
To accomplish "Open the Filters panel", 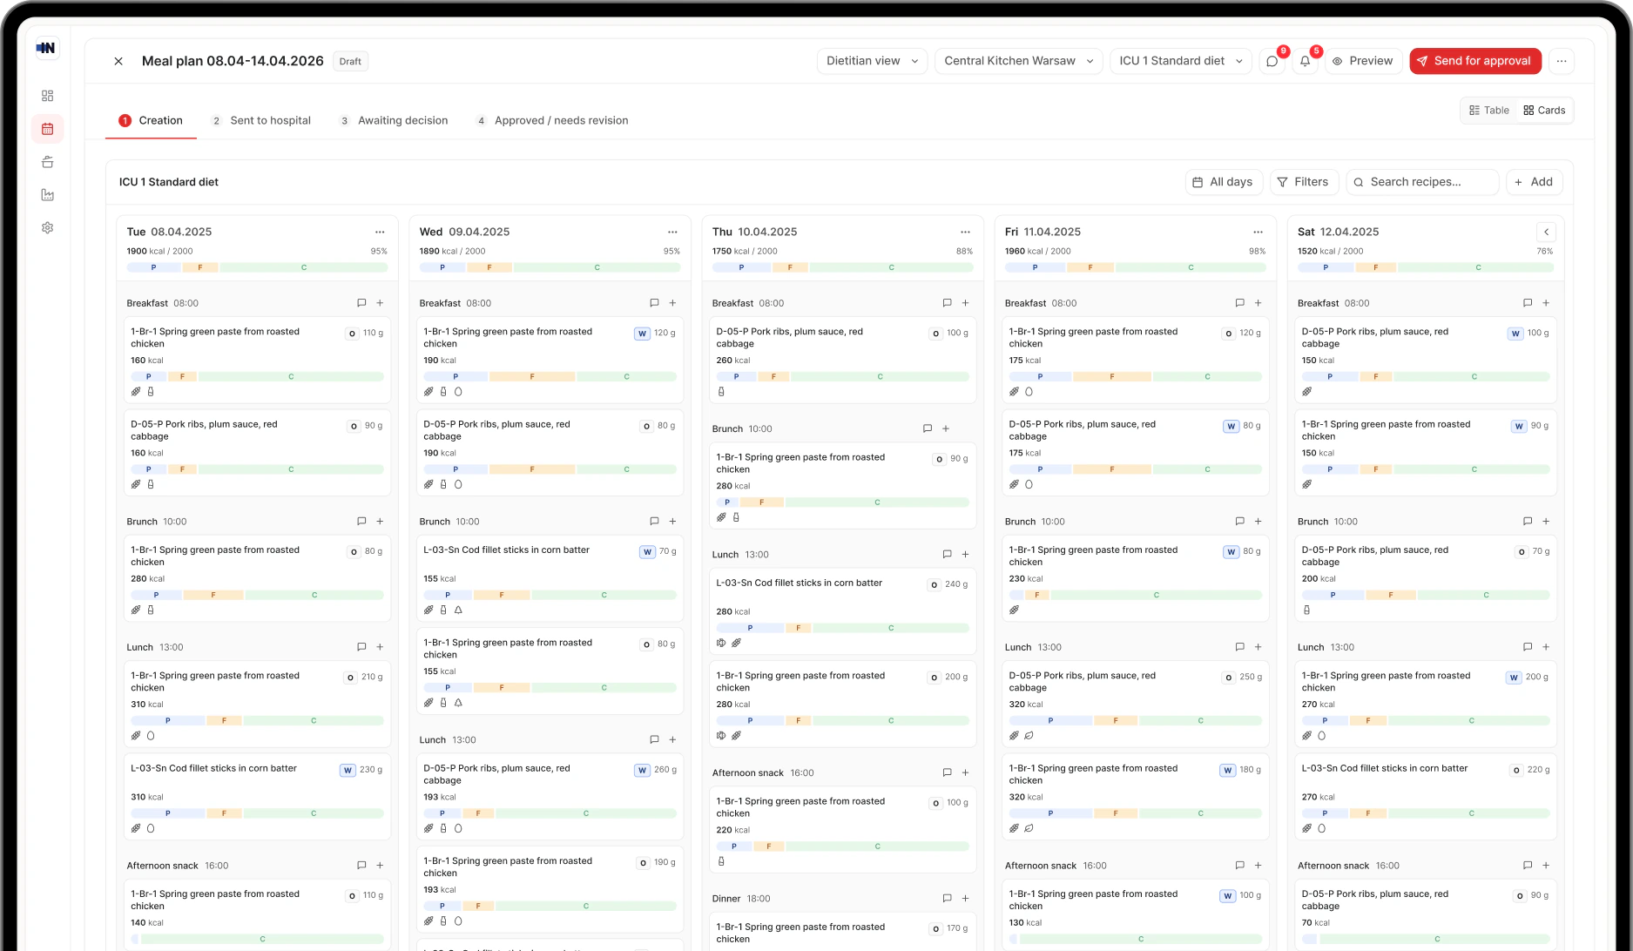I will pyautogui.click(x=1302, y=182).
